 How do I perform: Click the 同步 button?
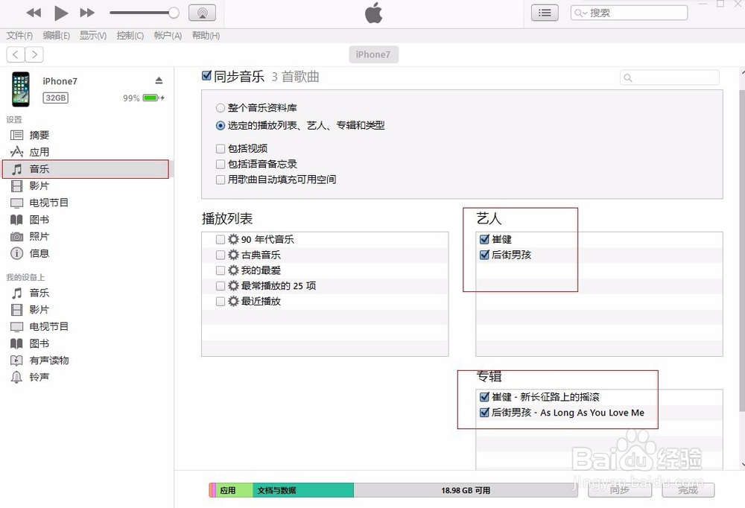pos(620,490)
